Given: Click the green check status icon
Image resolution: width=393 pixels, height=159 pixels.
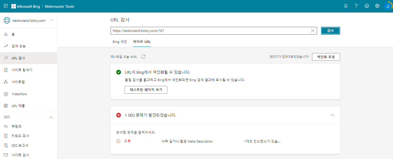Looking at the screenshot, I should click(119, 72).
